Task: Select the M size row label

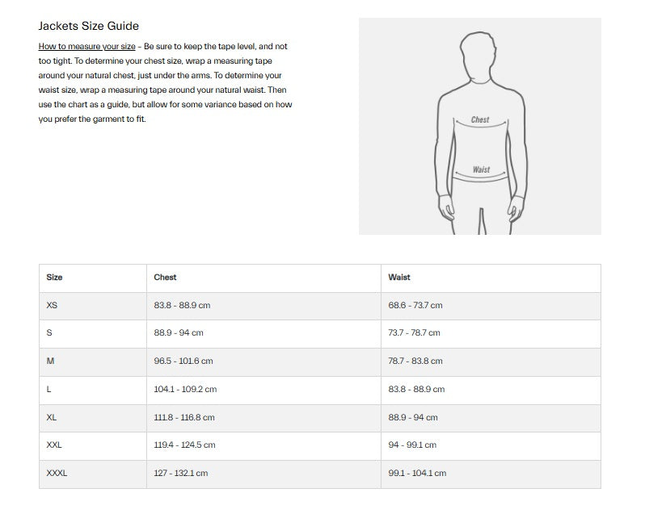Action: point(50,361)
